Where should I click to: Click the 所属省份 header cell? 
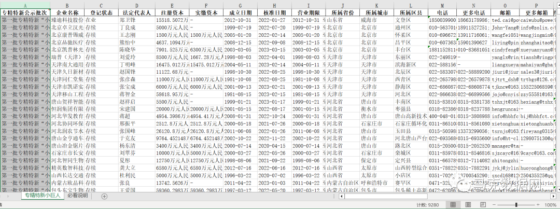[343, 12]
